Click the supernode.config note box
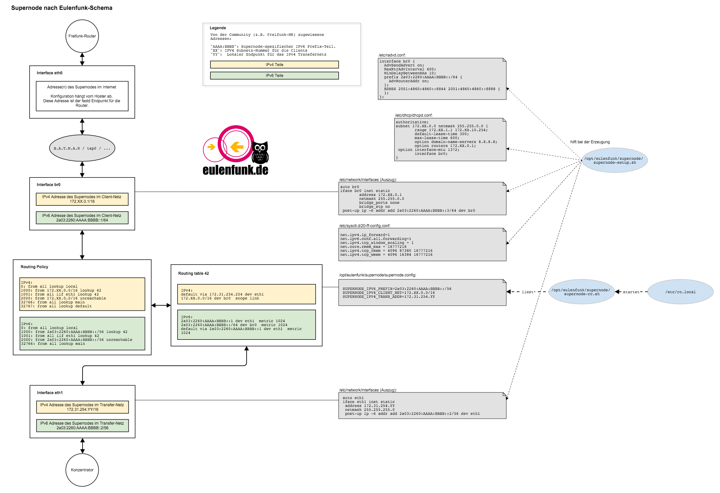 point(422,293)
